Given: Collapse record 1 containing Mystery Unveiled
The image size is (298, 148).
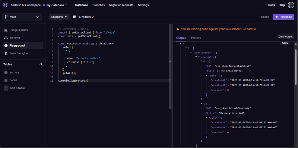Looking at the screenshot, I should tap(202, 104).
